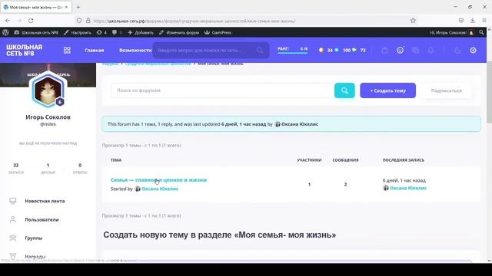Click the 'Сообщения' column header
Screen dimensions: 492x276
pyautogui.click(x=345, y=160)
